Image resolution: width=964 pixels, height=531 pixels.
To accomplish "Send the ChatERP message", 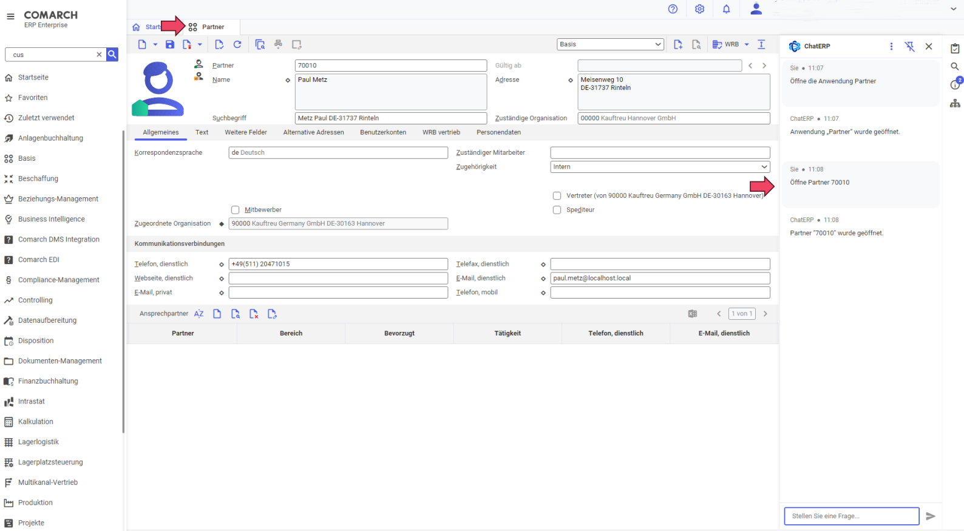I will (930, 516).
